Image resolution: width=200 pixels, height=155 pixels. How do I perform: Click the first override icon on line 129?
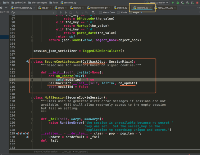(17, 134)
